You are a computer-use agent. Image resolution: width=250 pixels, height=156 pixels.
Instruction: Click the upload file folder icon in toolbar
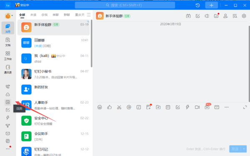(158, 107)
